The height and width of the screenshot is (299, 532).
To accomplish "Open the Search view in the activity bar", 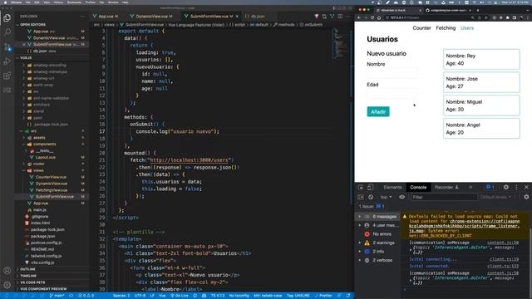I will coord(7,32).
